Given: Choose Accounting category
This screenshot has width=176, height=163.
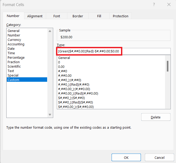Looking at the screenshot, I should point(27,44).
